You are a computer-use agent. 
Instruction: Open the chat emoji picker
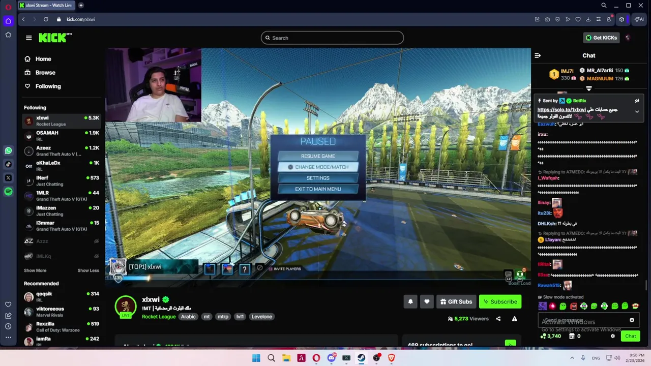tap(632, 320)
